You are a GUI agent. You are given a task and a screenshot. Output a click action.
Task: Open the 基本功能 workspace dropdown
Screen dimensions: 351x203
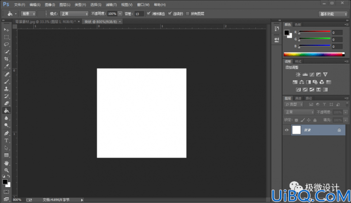333,14
